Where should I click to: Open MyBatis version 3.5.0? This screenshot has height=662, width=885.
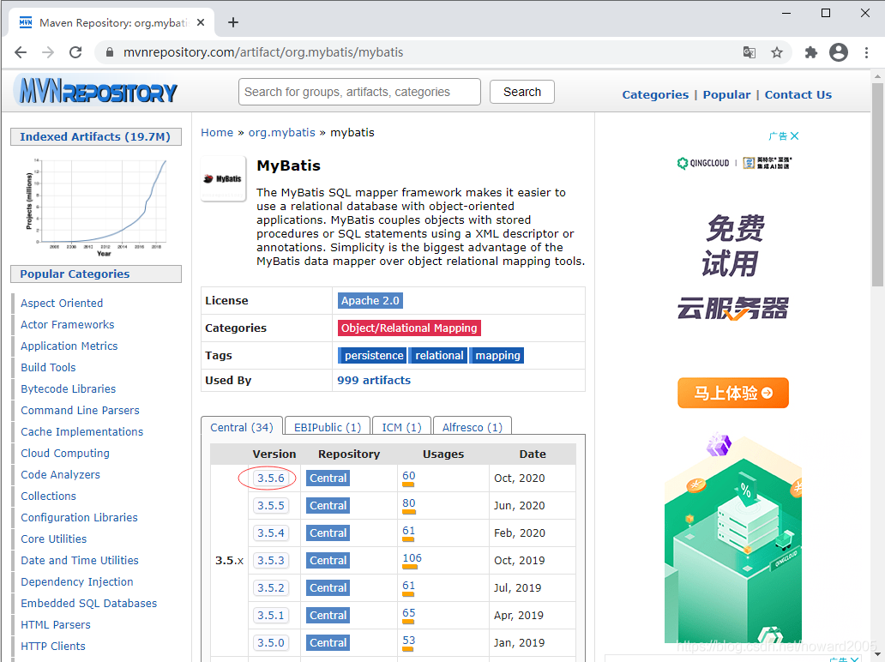(271, 643)
